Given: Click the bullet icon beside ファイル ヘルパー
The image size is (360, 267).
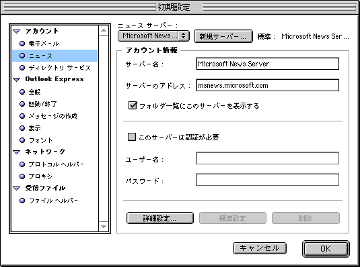Looking at the screenshot, I should [x=22, y=201].
